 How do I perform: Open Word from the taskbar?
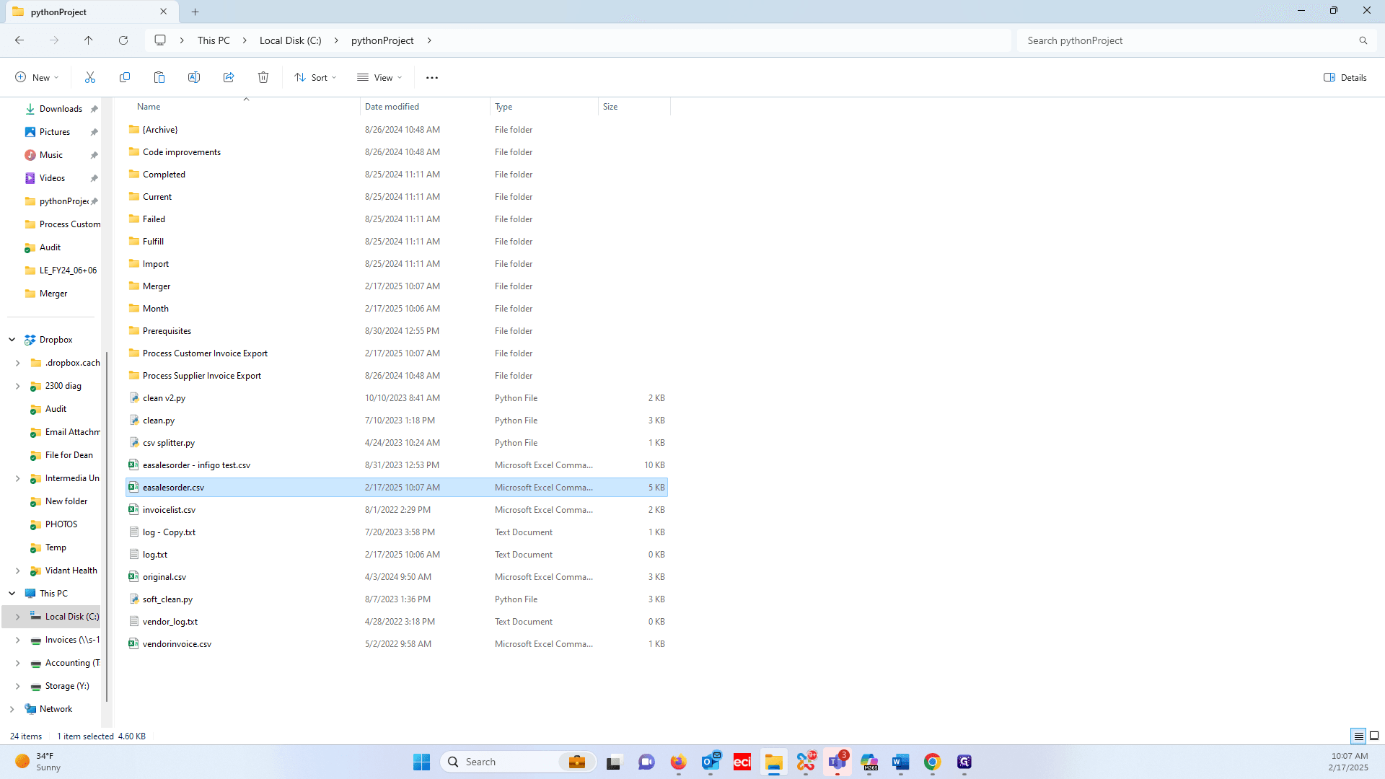[x=900, y=762]
